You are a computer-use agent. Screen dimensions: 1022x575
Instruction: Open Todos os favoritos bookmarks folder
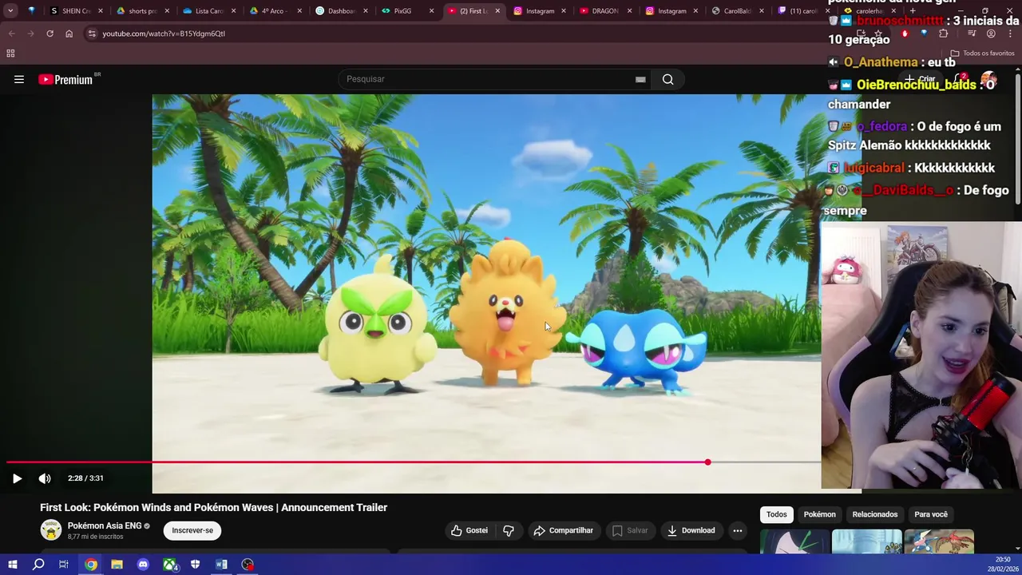tap(981, 54)
